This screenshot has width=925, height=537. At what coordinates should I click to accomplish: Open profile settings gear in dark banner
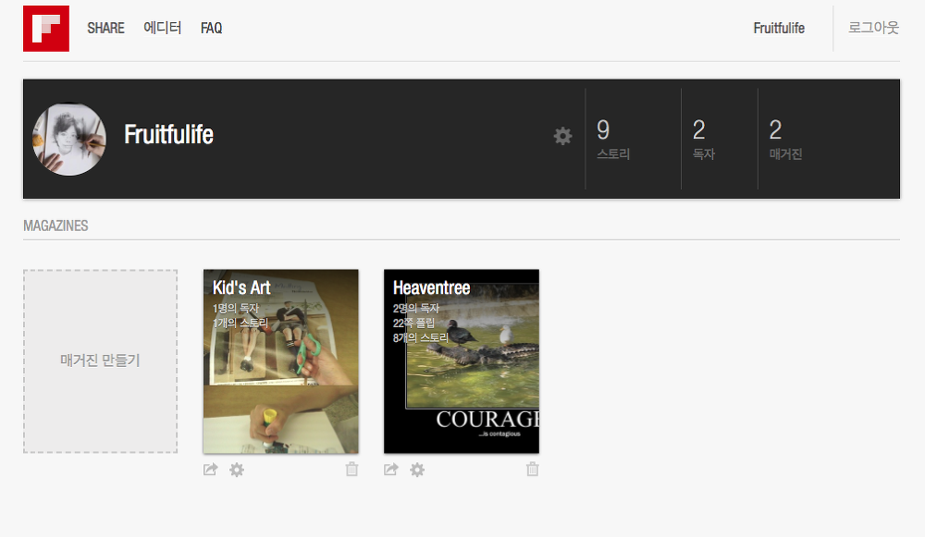point(562,136)
